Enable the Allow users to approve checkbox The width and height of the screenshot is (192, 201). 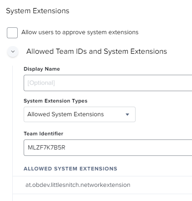point(12,33)
